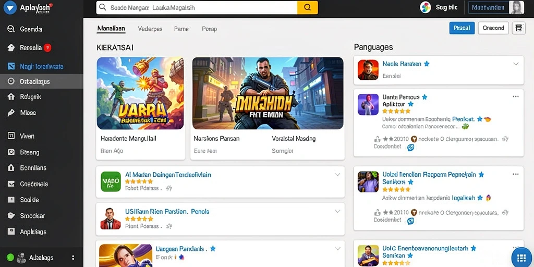Click the green VADO app icon
This screenshot has width=534, height=267.
[111, 181]
